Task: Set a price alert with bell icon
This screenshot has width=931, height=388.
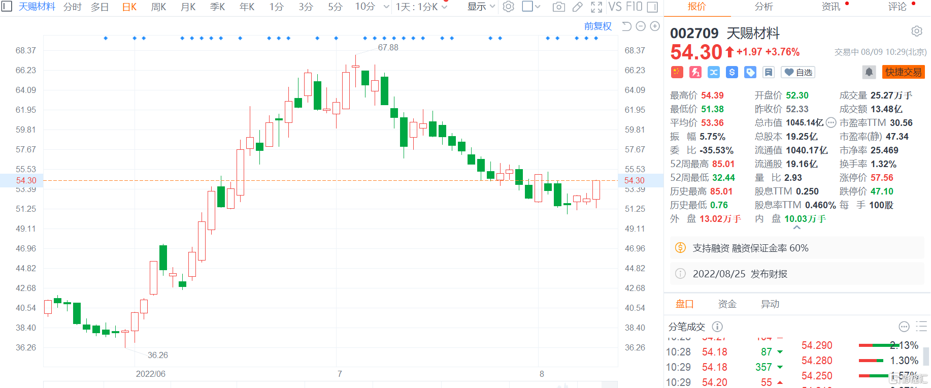Action: pyautogui.click(x=869, y=72)
